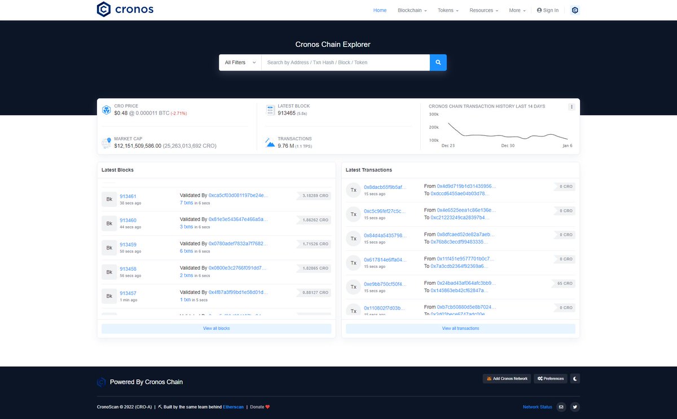Click the three-dot menu on the transaction chart
This screenshot has height=419, width=677.
(x=572, y=106)
